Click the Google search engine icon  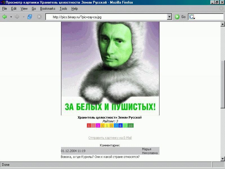coord(192,17)
